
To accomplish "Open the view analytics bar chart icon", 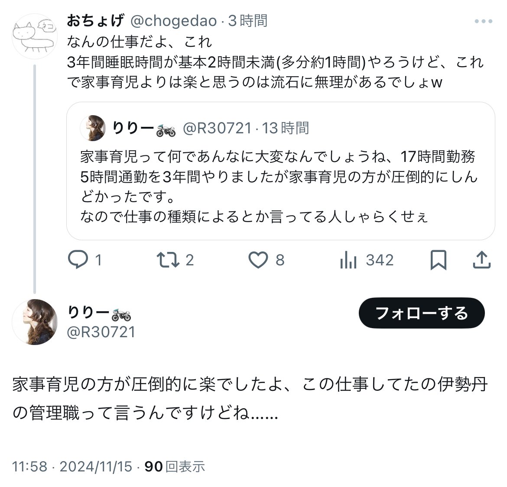I will click(348, 260).
